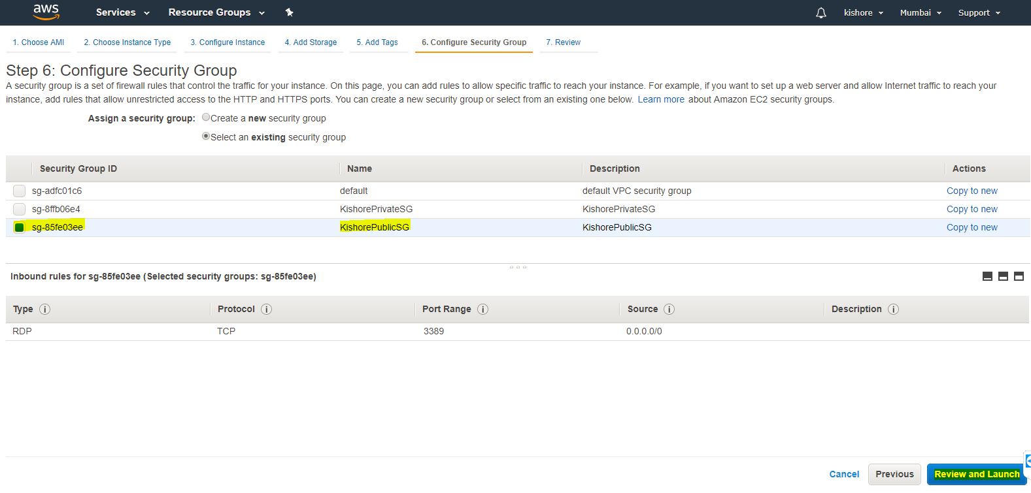Viewport: 1031px width, 493px height.
Task: Click the pin shortcut icon in navbar
Action: (290, 12)
